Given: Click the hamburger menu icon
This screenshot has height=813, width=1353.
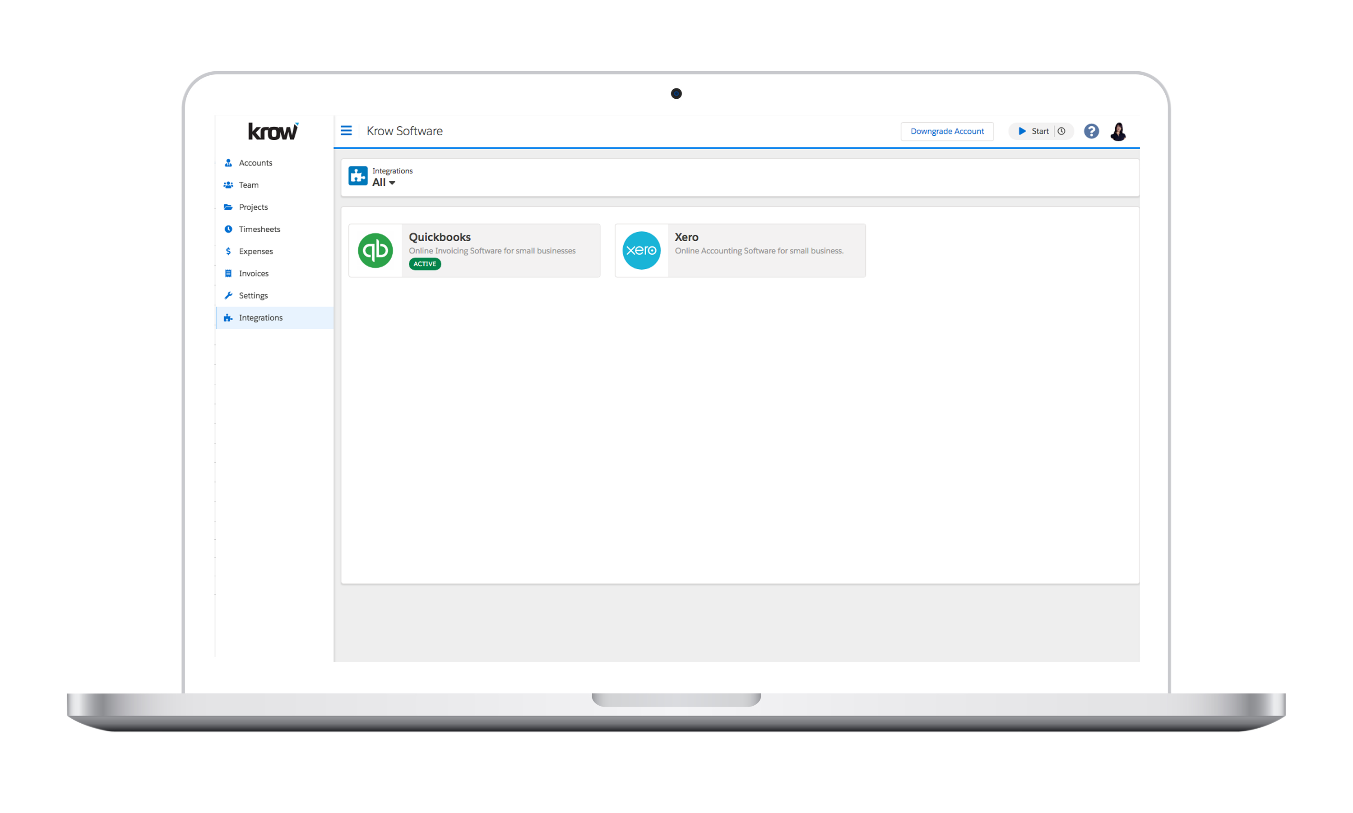Looking at the screenshot, I should coord(346,131).
